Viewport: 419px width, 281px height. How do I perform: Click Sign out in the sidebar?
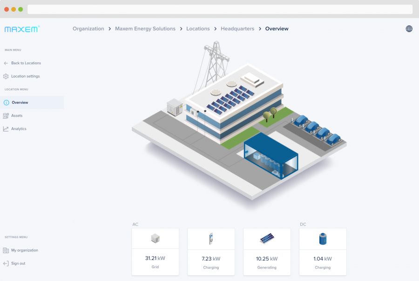coord(18,263)
